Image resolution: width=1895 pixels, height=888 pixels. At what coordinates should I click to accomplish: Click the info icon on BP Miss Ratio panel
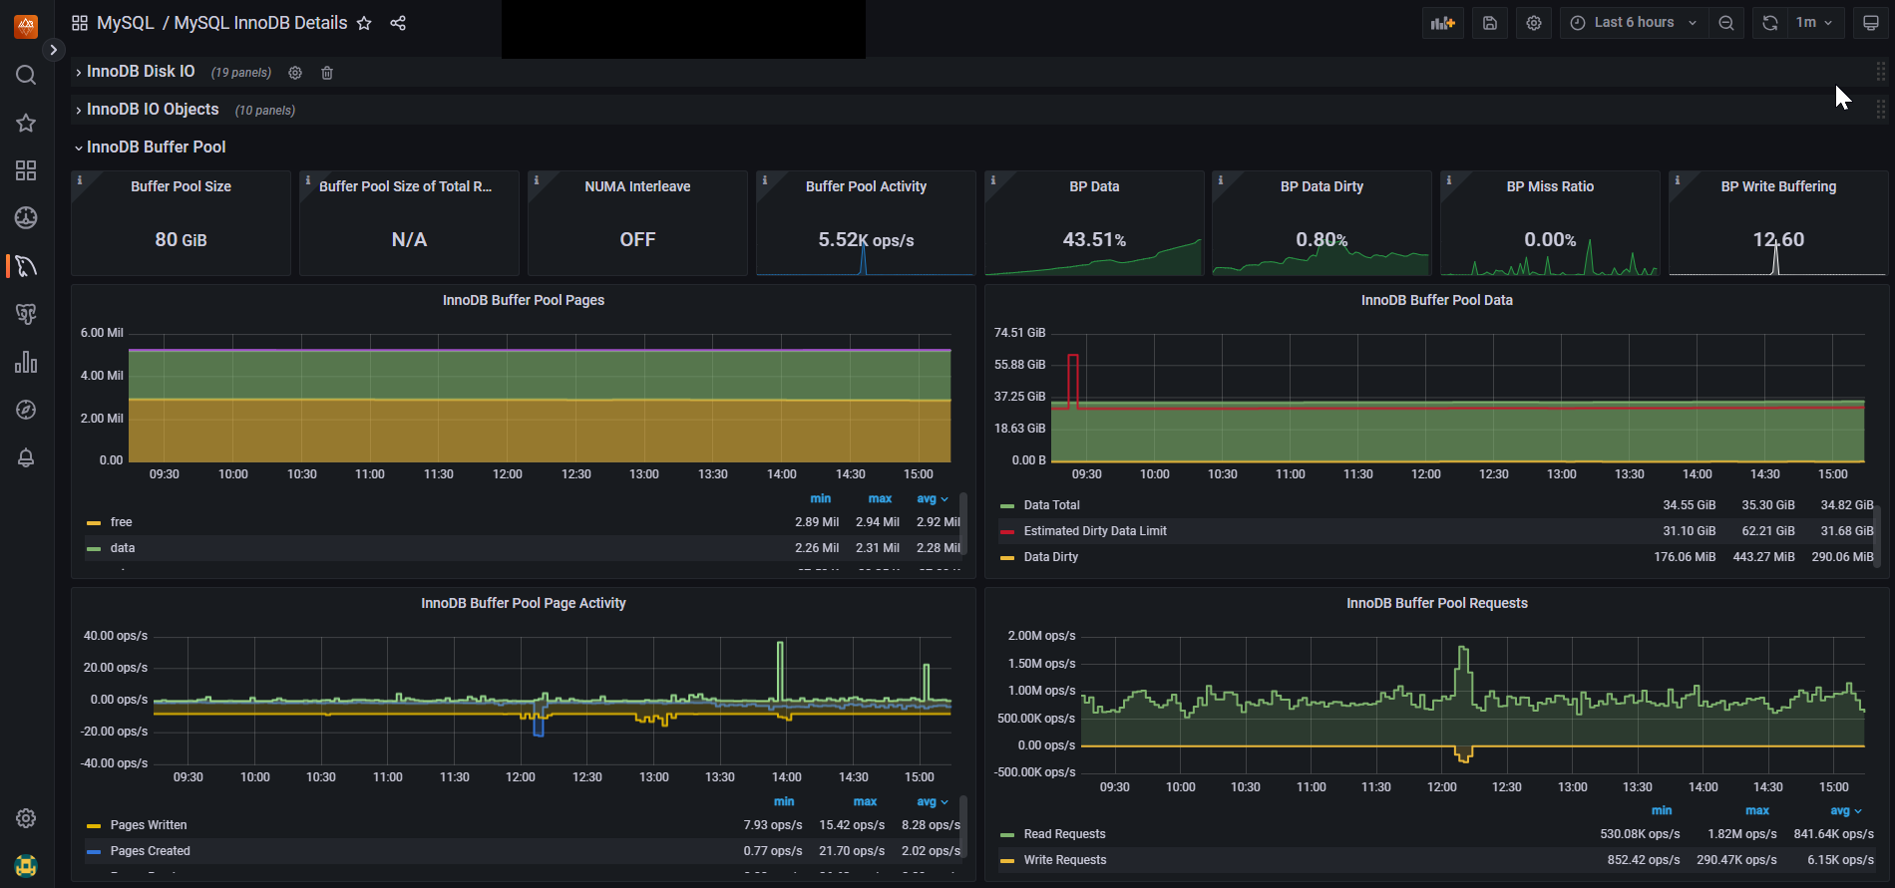(x=1449, y=180)
